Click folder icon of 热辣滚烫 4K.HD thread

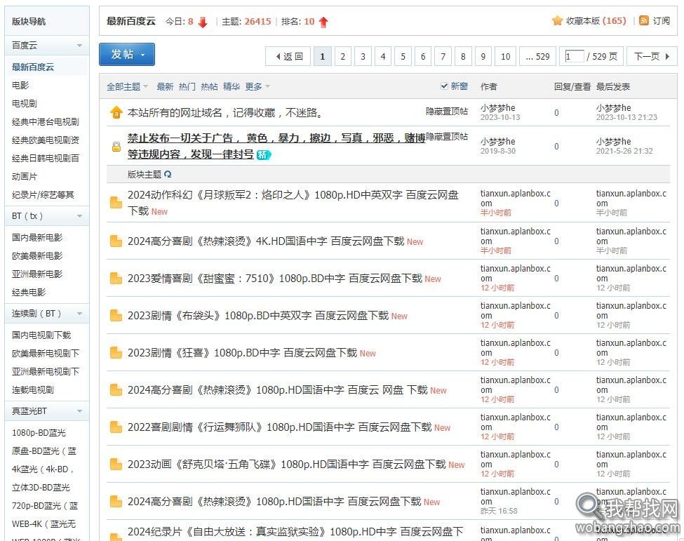pyautogui.click(x=116, y=241)
